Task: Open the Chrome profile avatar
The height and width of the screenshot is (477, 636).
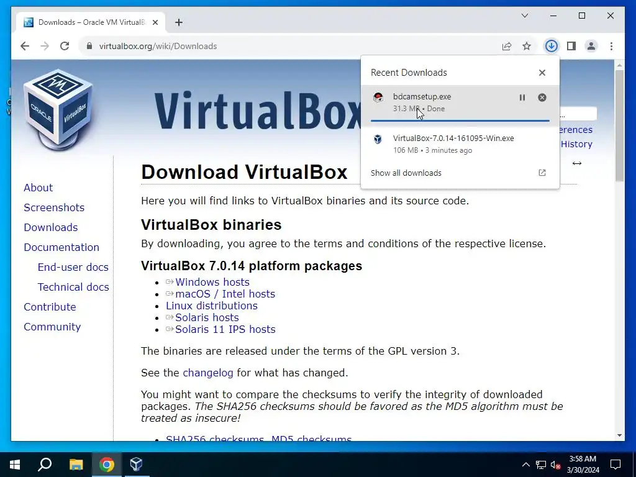Action: coord(591,46)
